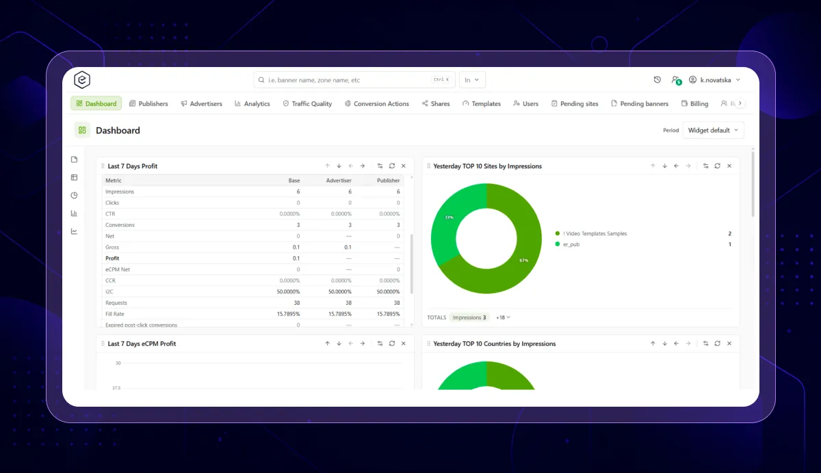
Task: Move Last 7 Days Profit widget down
Action: (339, 166)
